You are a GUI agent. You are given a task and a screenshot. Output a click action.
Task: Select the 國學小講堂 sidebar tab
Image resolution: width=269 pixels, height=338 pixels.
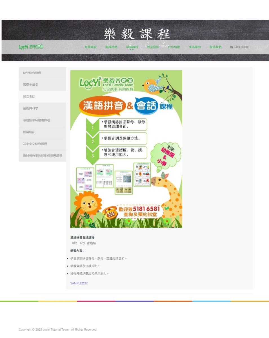[42, 85]
